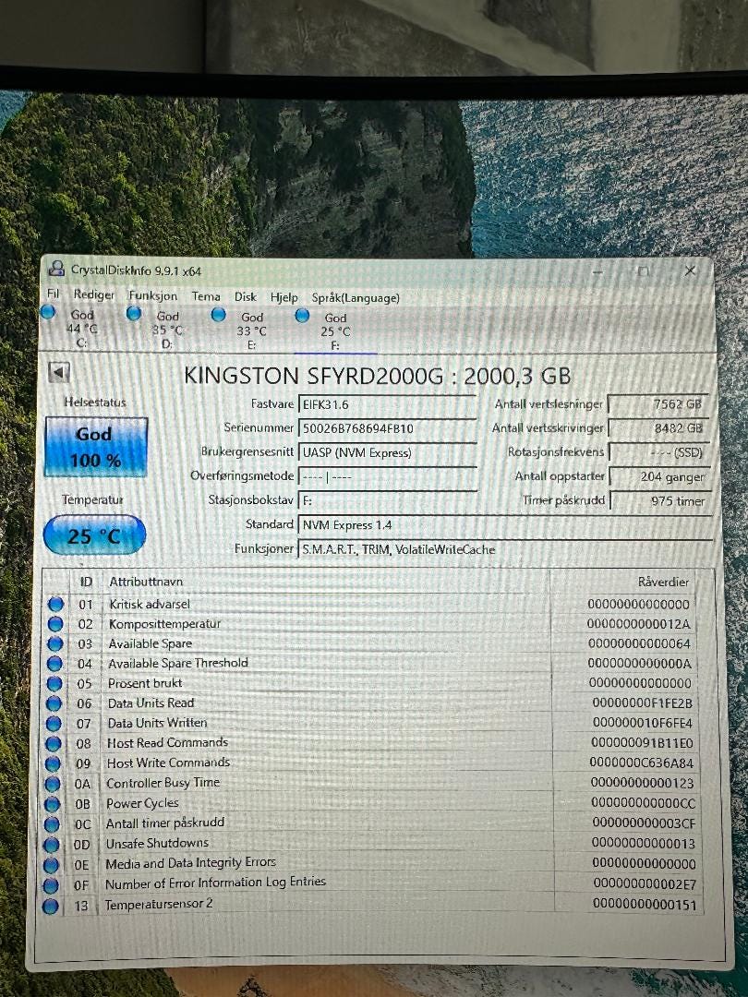Click Antall oppstarter value 204 ganger
This screenshot has height=997, width=748.
(658, 477)
